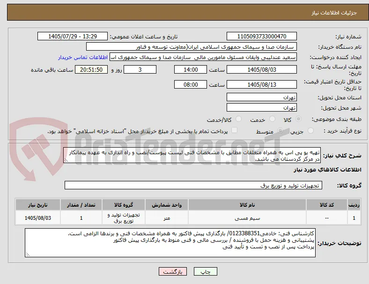
Task: Click the کد کالا column header
Action: 327,205
